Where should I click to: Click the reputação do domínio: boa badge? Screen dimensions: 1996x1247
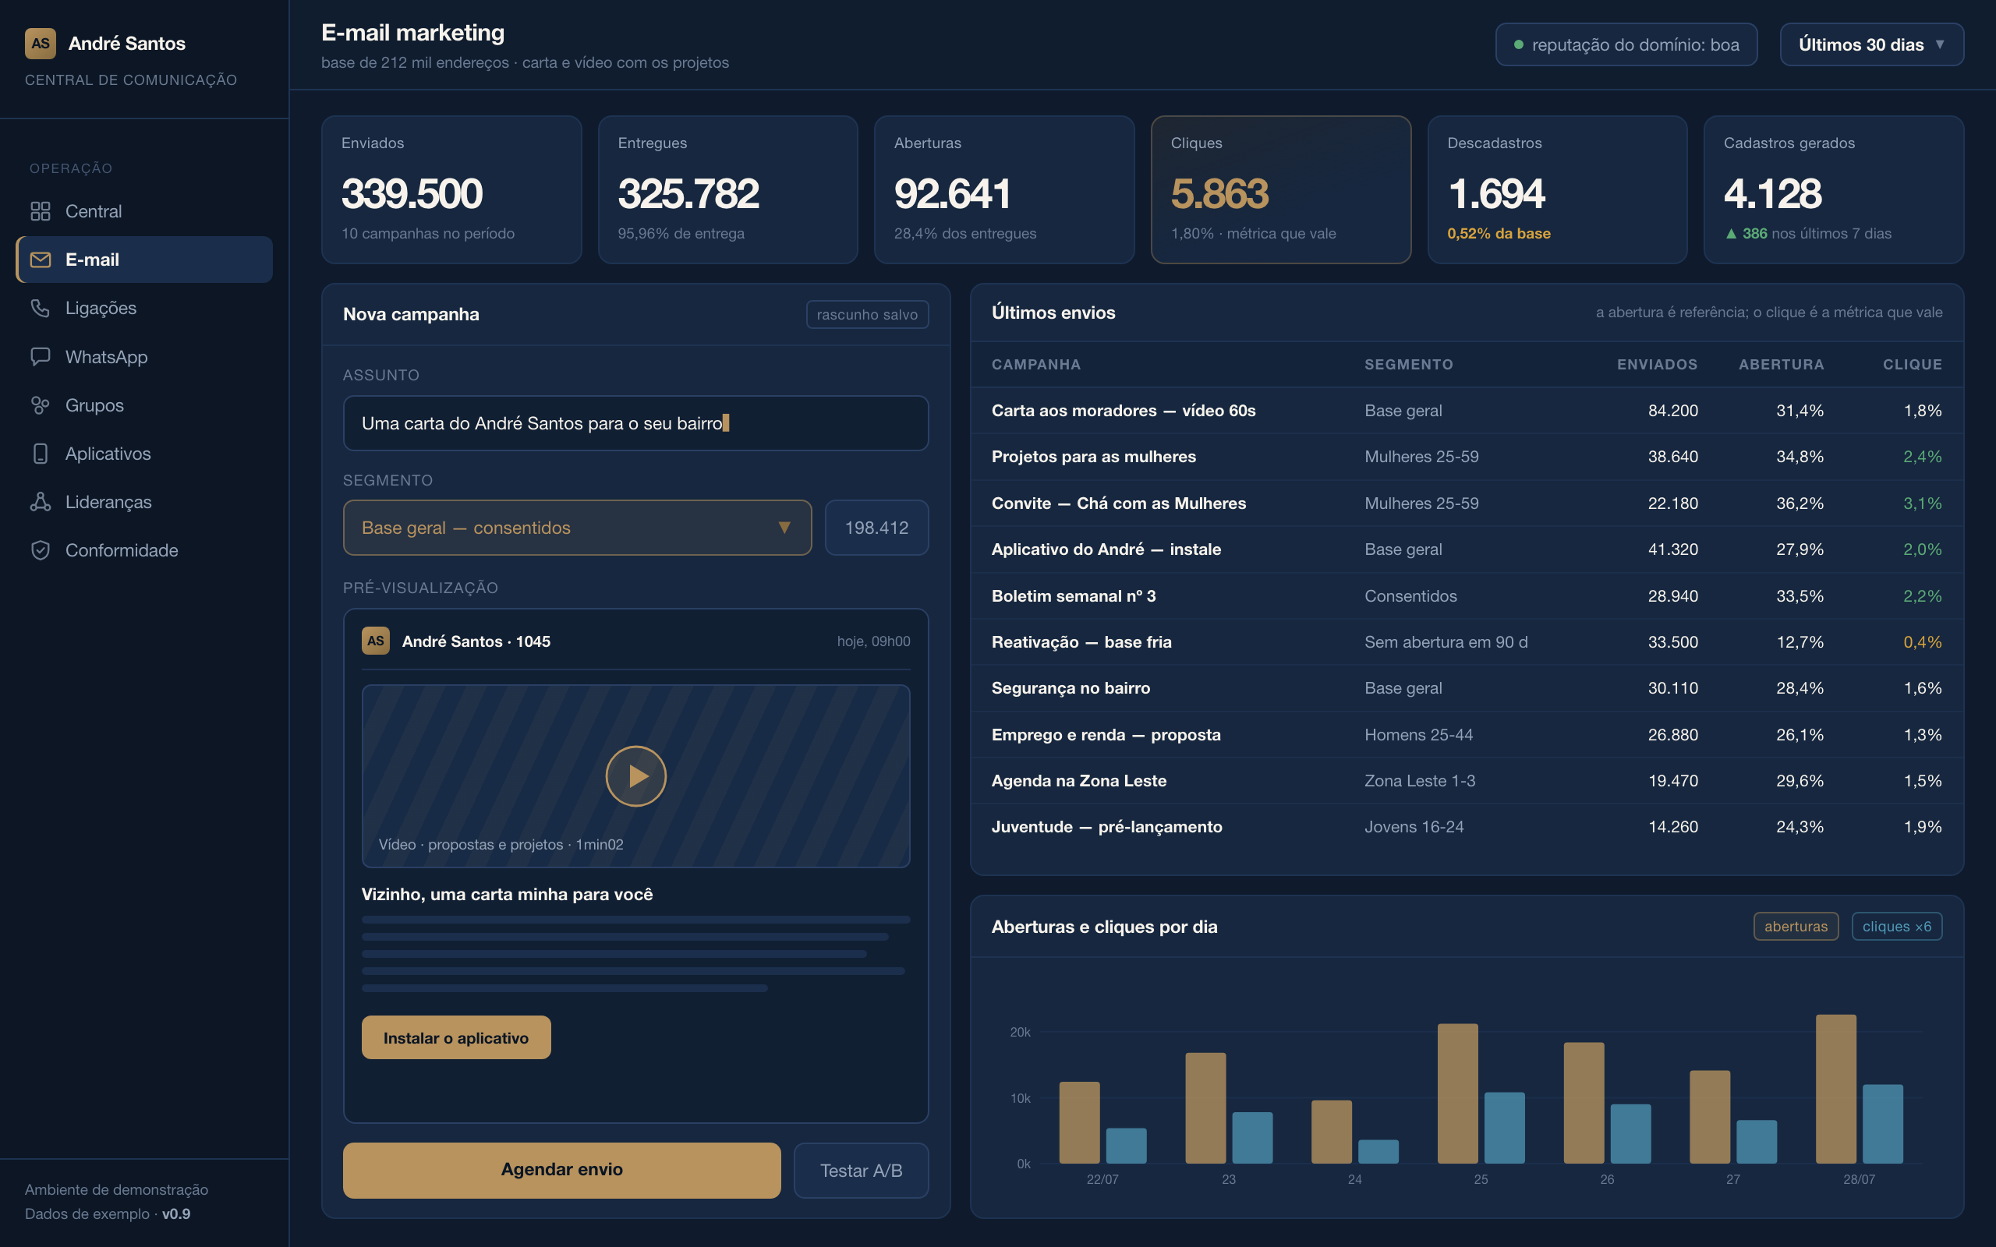1626,44
